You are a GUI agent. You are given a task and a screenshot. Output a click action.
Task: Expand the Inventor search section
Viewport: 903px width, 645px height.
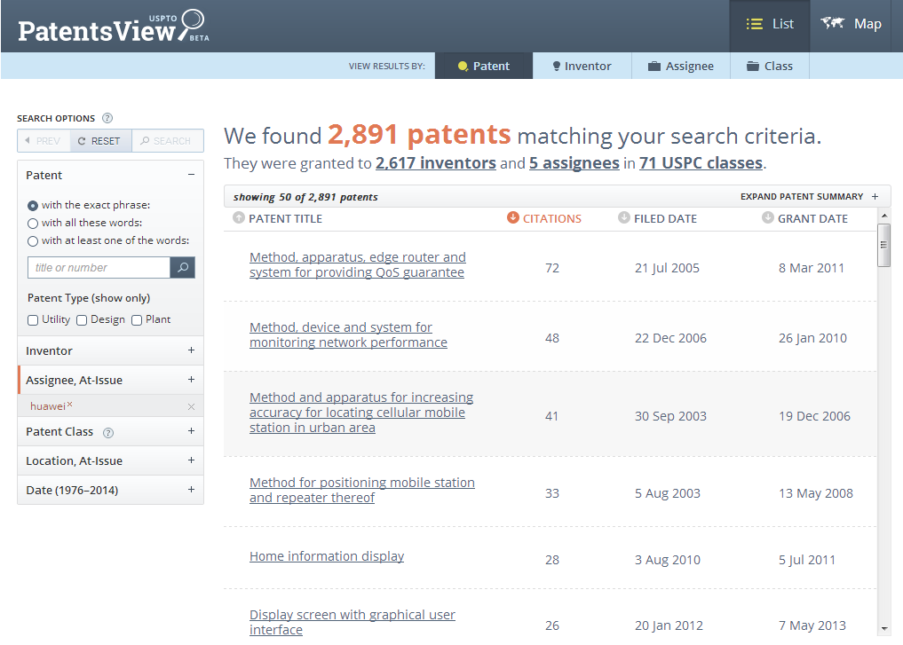click(191, 350)
